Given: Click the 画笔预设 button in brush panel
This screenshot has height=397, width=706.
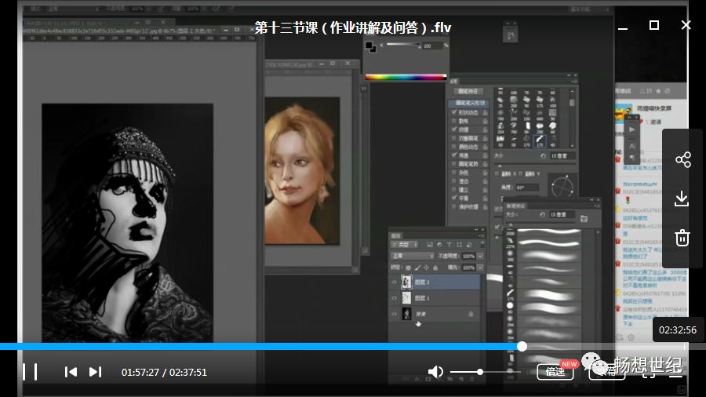Looking at the screenshot, I should coord(468,91).
